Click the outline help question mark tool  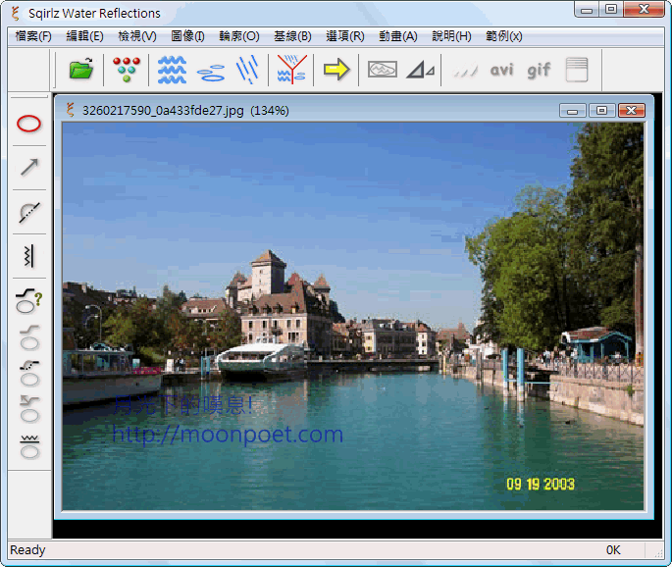click(29, 301)
